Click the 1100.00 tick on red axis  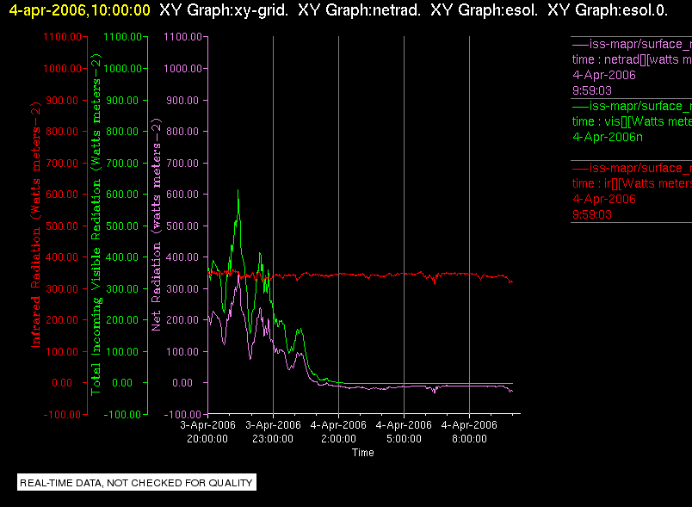[62, 37]
